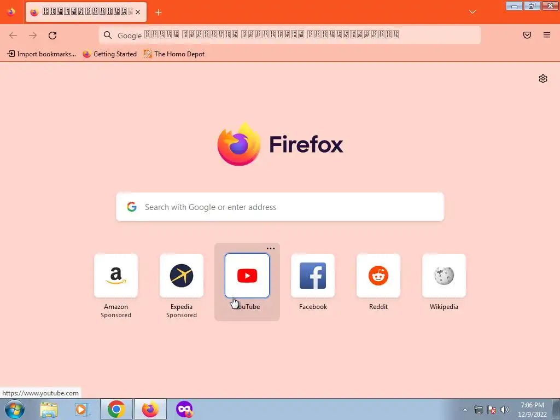Click the address bar search field
The height and width of the screenshot is (420, 560).
(290, 35)
